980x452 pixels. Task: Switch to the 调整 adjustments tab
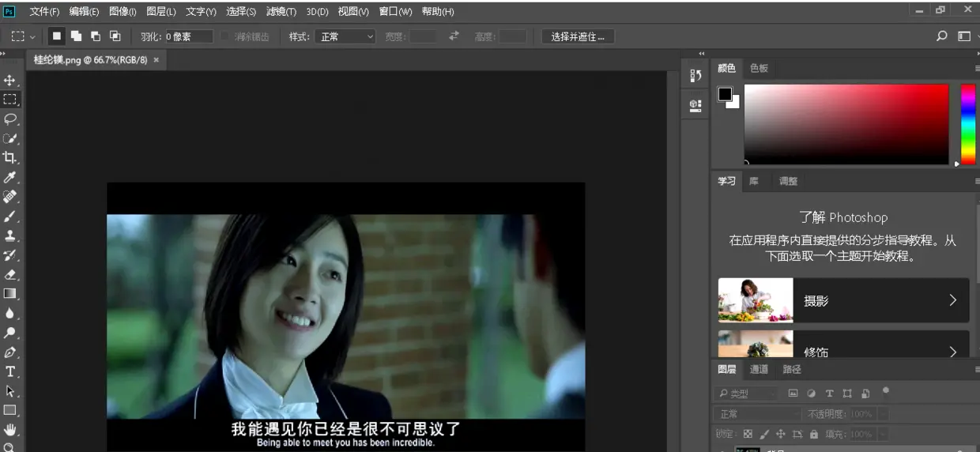point(788,181)
